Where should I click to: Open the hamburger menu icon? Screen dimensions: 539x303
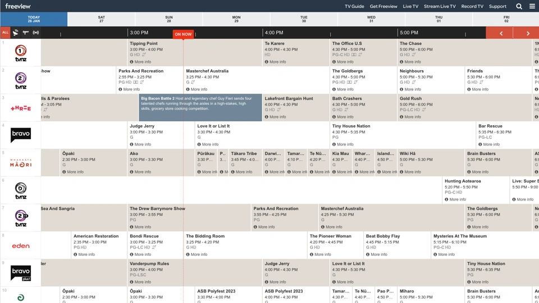point(532,6)
